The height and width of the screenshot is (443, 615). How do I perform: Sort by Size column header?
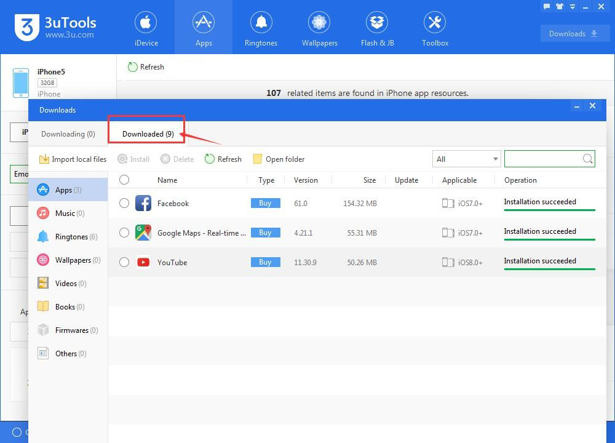(370, 180)
